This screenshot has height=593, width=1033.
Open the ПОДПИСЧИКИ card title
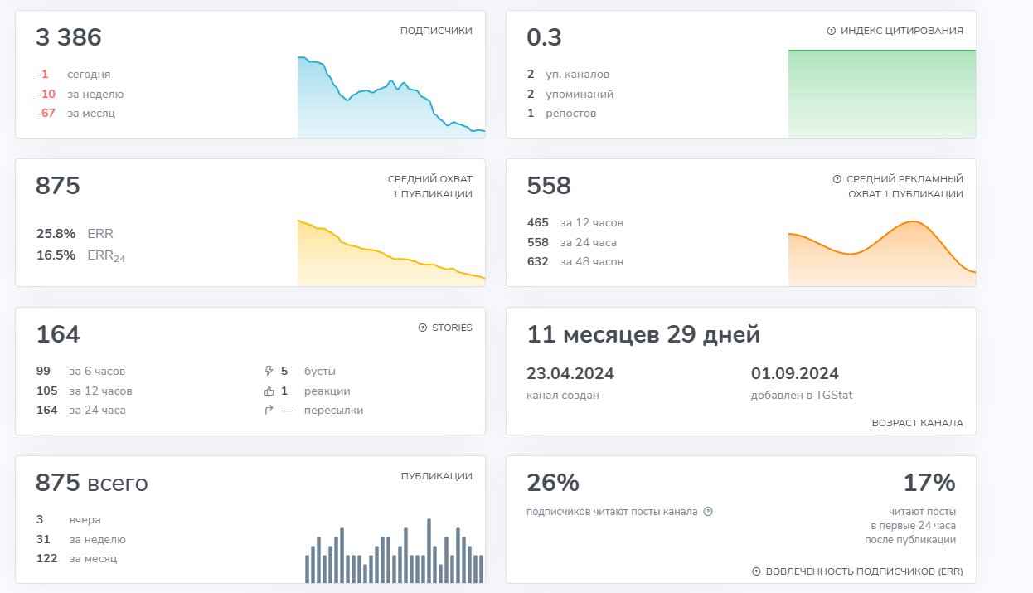point(436,31)
